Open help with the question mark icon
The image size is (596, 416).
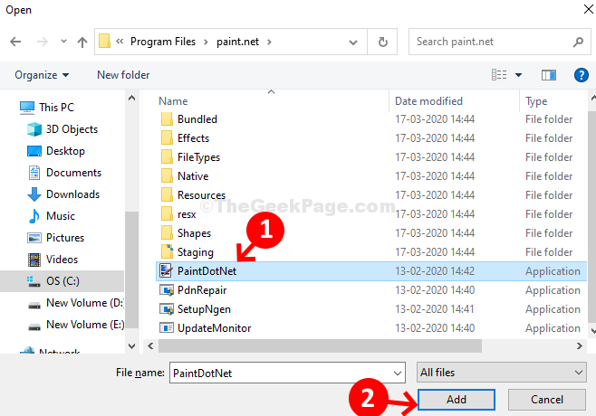[581, 75]
